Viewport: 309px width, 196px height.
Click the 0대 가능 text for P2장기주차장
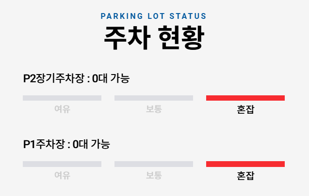point(111,78)
